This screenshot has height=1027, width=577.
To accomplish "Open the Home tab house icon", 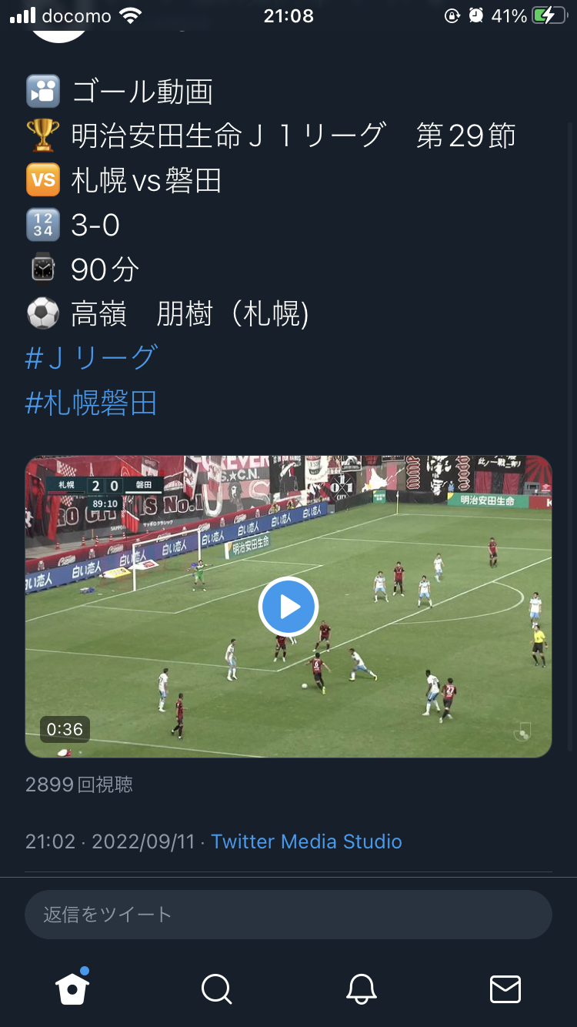I will 72,988.
